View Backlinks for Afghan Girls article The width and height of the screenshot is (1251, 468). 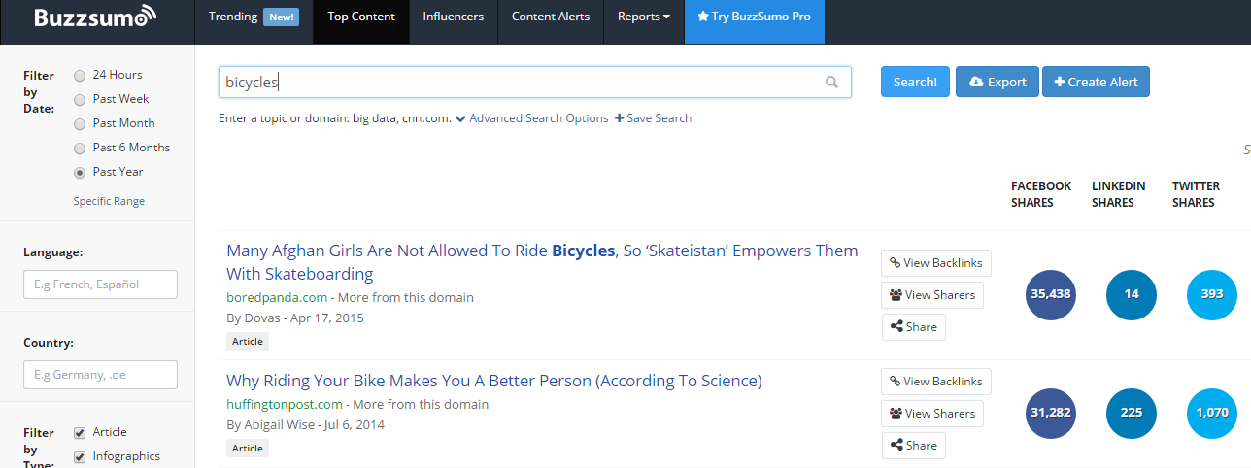[x=936, y=263]
